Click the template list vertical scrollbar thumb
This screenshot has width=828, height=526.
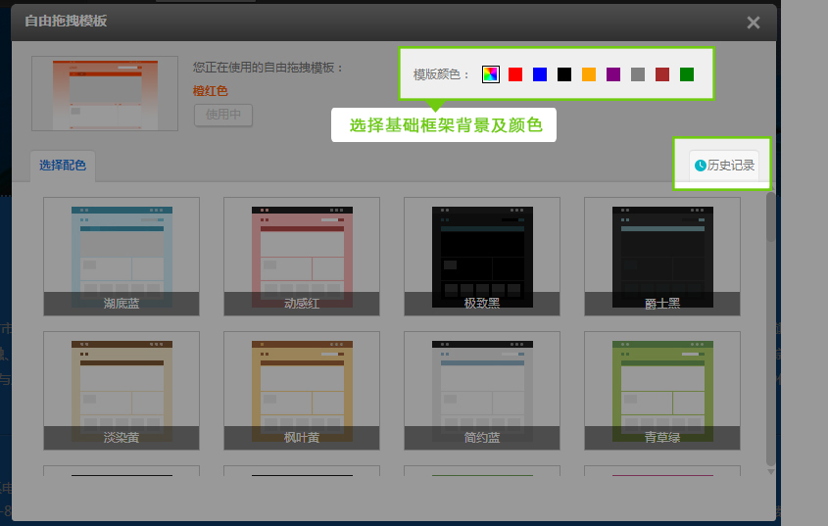pos(771,217)
